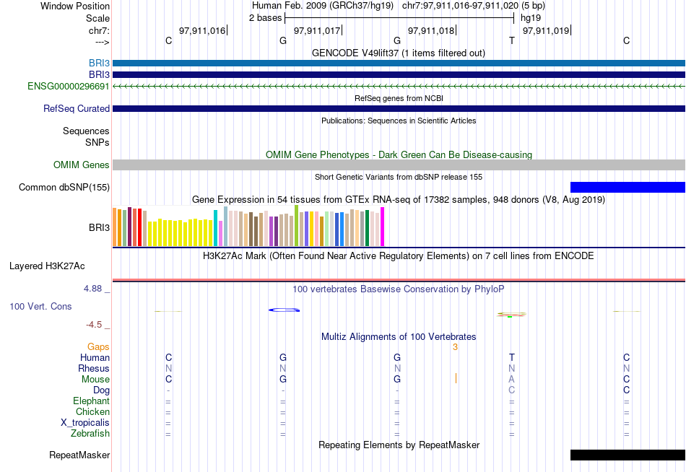Image resolution: width=686 pixels, height=472 pixels.
Task: Click the blue Common dbSNP(155) variant block
Action: [628, 187]
